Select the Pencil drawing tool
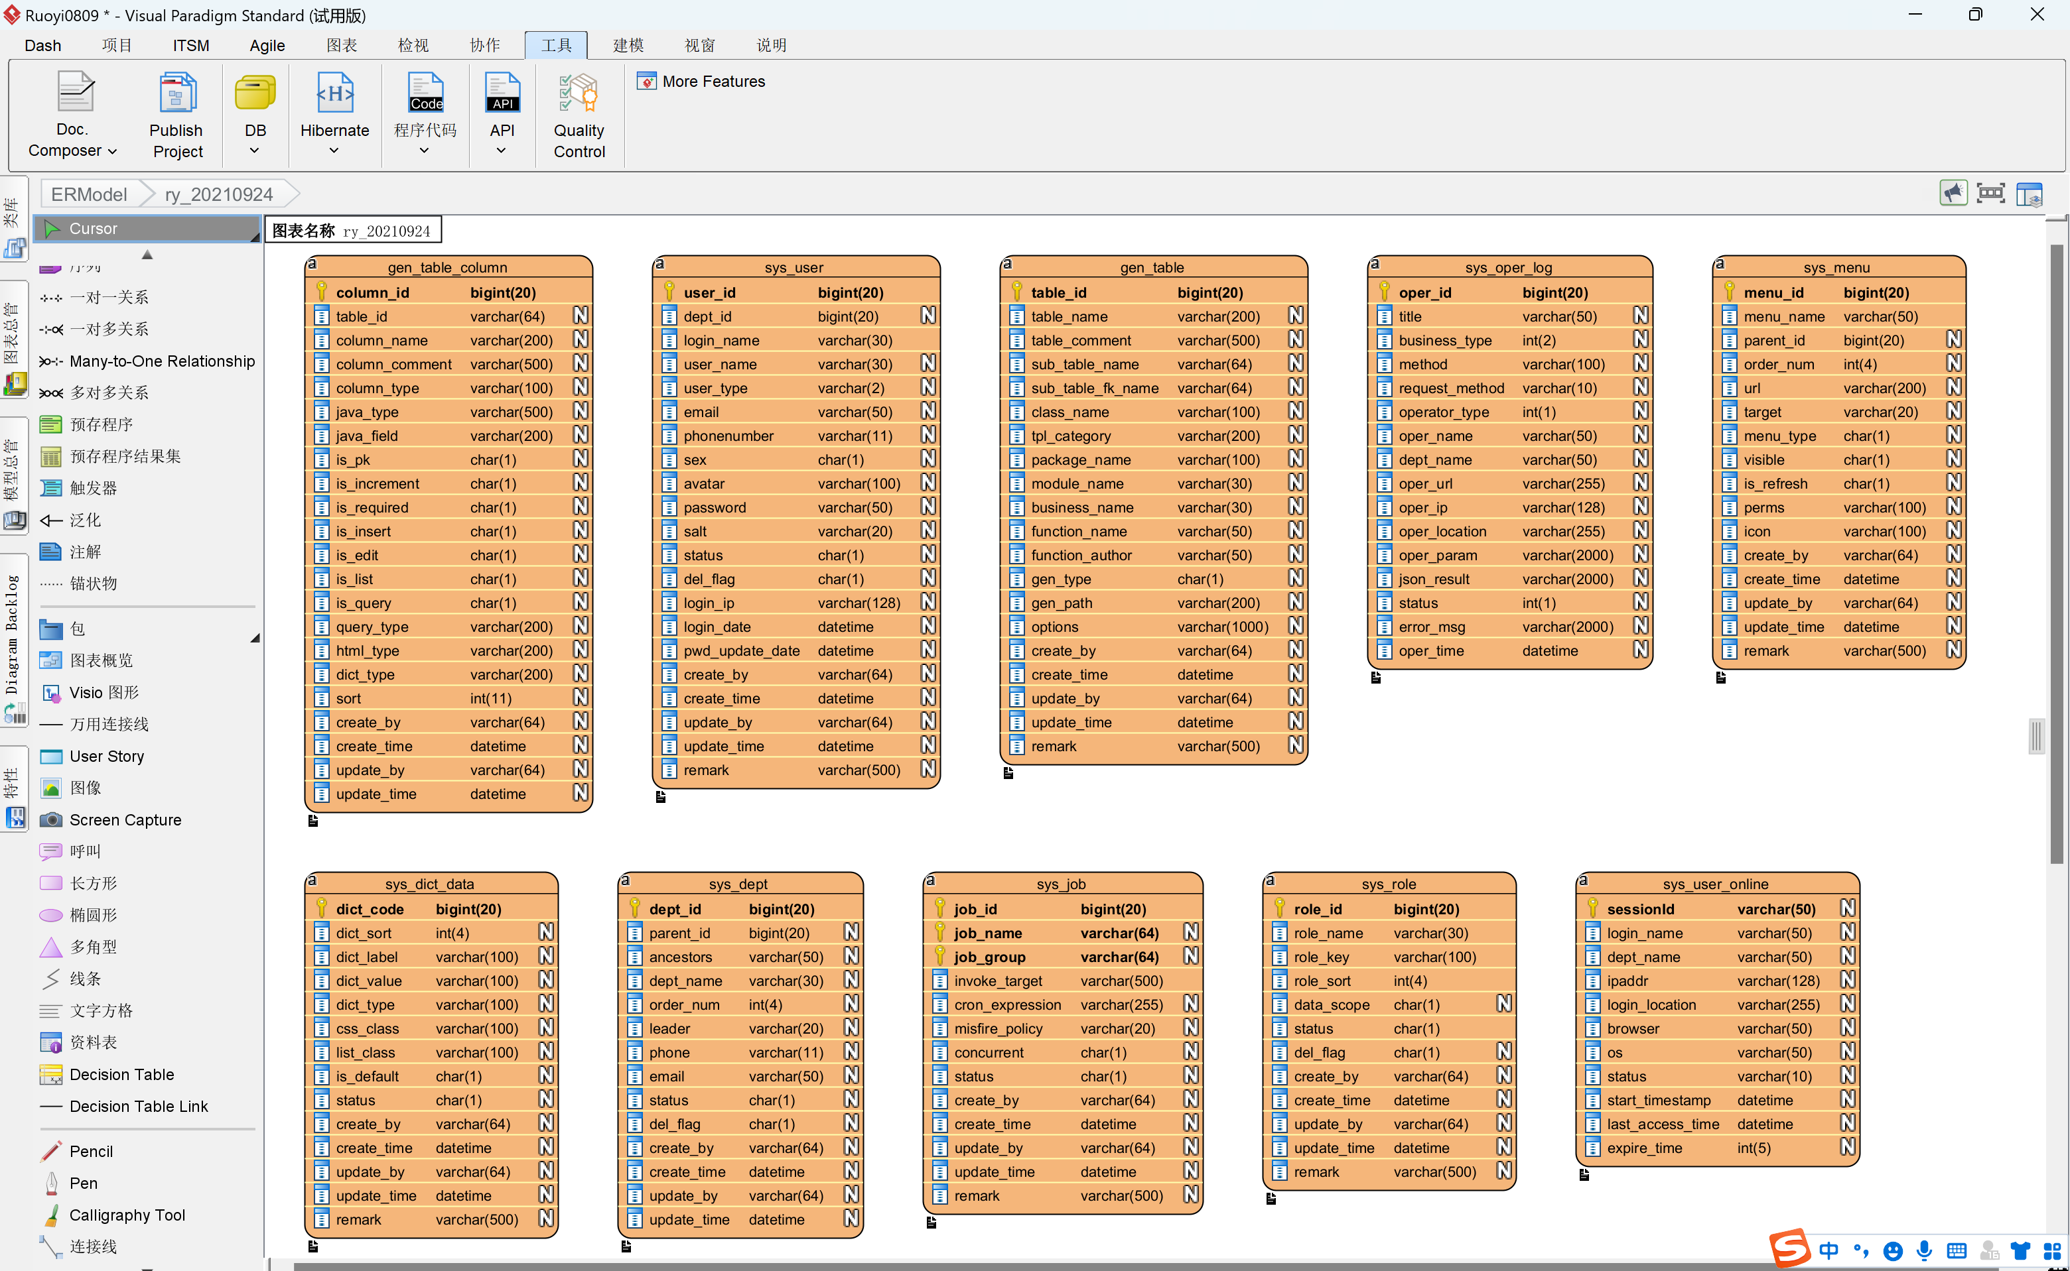Viewport: 2070px width, 1271px height. (91, 1151)
